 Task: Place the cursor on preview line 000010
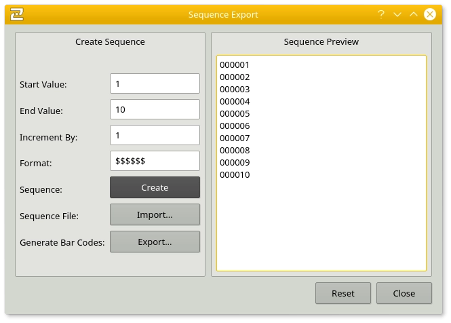235,175
